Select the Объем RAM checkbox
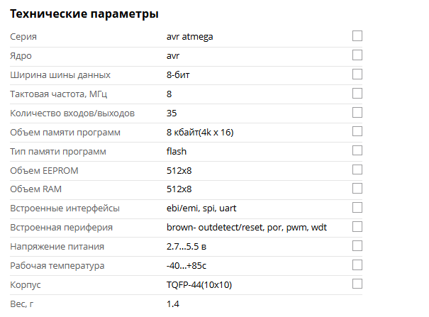This screenshot has height=317, width=429. pos(357,189)
